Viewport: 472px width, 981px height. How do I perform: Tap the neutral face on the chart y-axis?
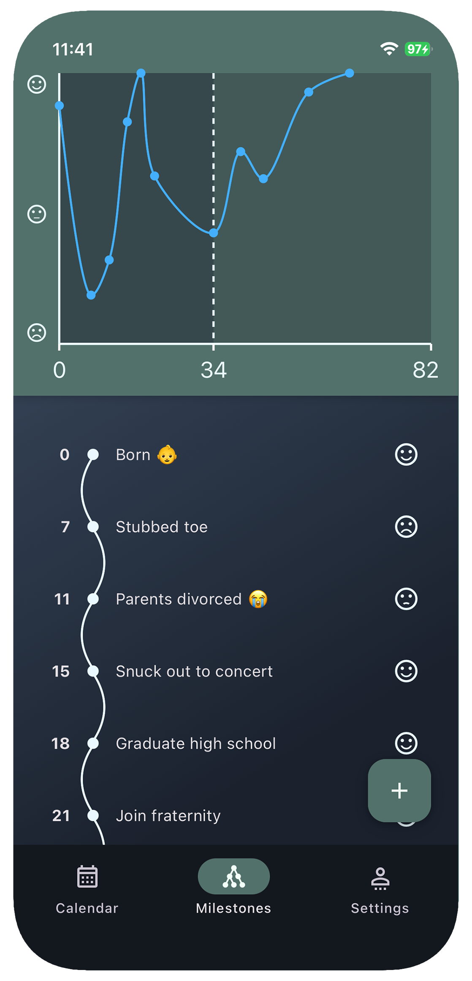(x=36, y=213)
